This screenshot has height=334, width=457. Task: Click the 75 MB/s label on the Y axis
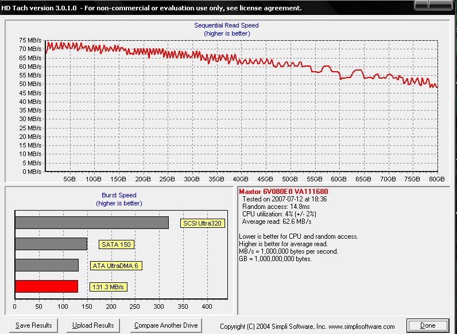[30, 40]
